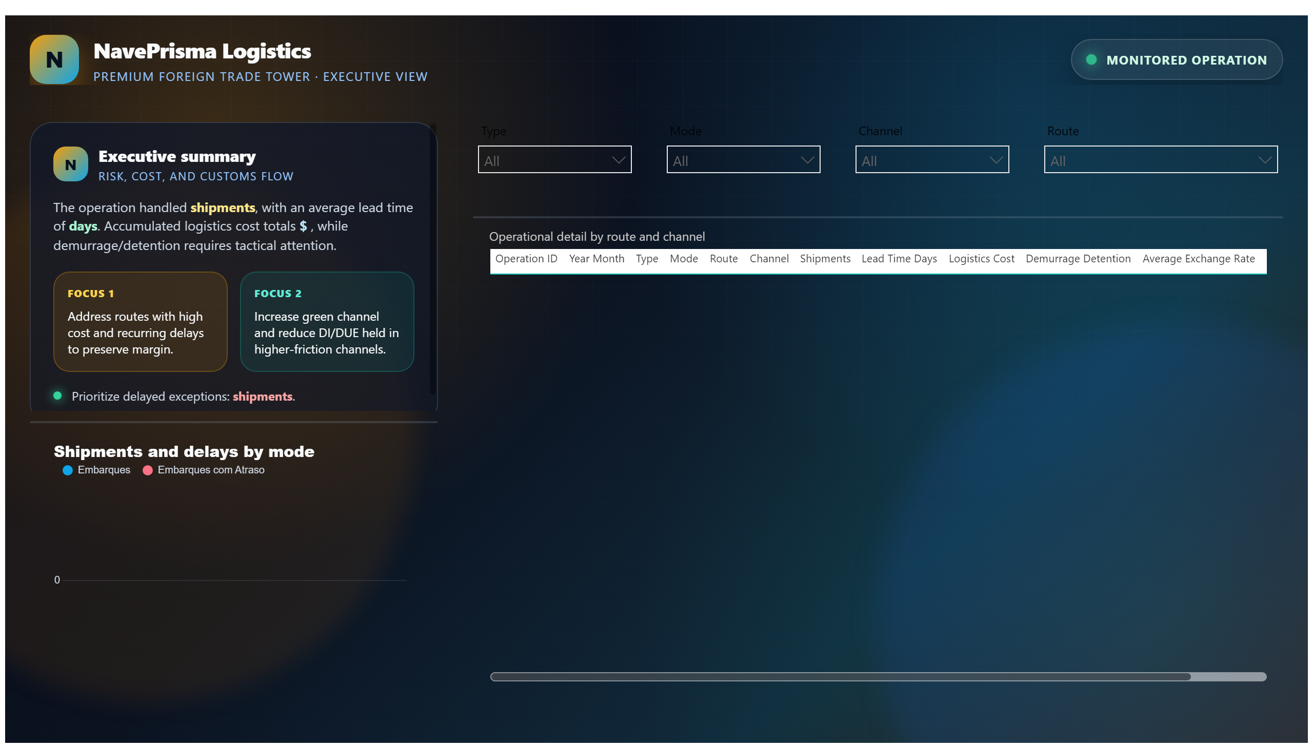The image size is (1313, 748).
Task: Sort table by Operation ID column
Action: (526, 259)
